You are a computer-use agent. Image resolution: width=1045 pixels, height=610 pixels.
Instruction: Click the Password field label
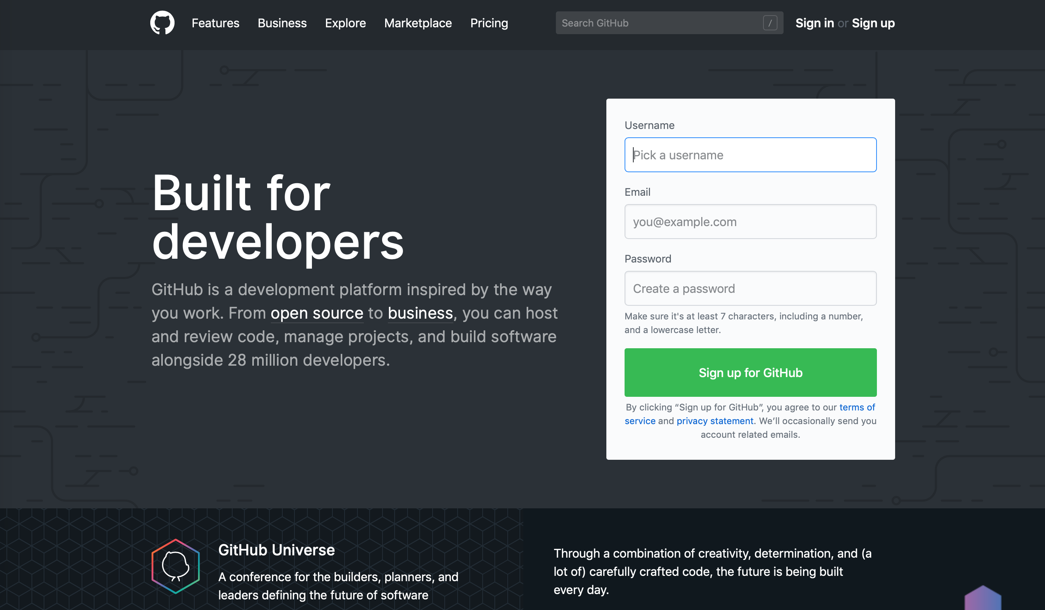coord(648,259)
